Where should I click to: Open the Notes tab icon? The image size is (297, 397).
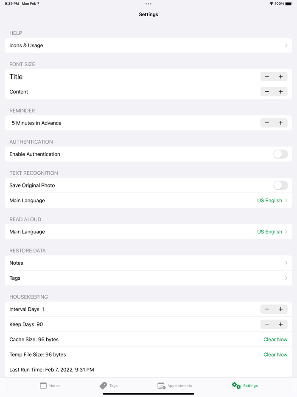click(43, 386)
